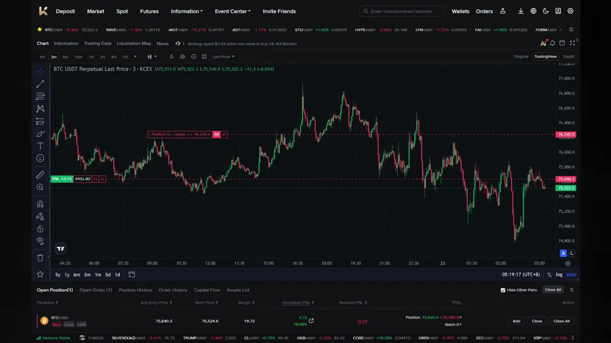Image resolution: width=611 pixels, height=343 pixels.
Task: Select the Depth chart view
Action: 569,57
